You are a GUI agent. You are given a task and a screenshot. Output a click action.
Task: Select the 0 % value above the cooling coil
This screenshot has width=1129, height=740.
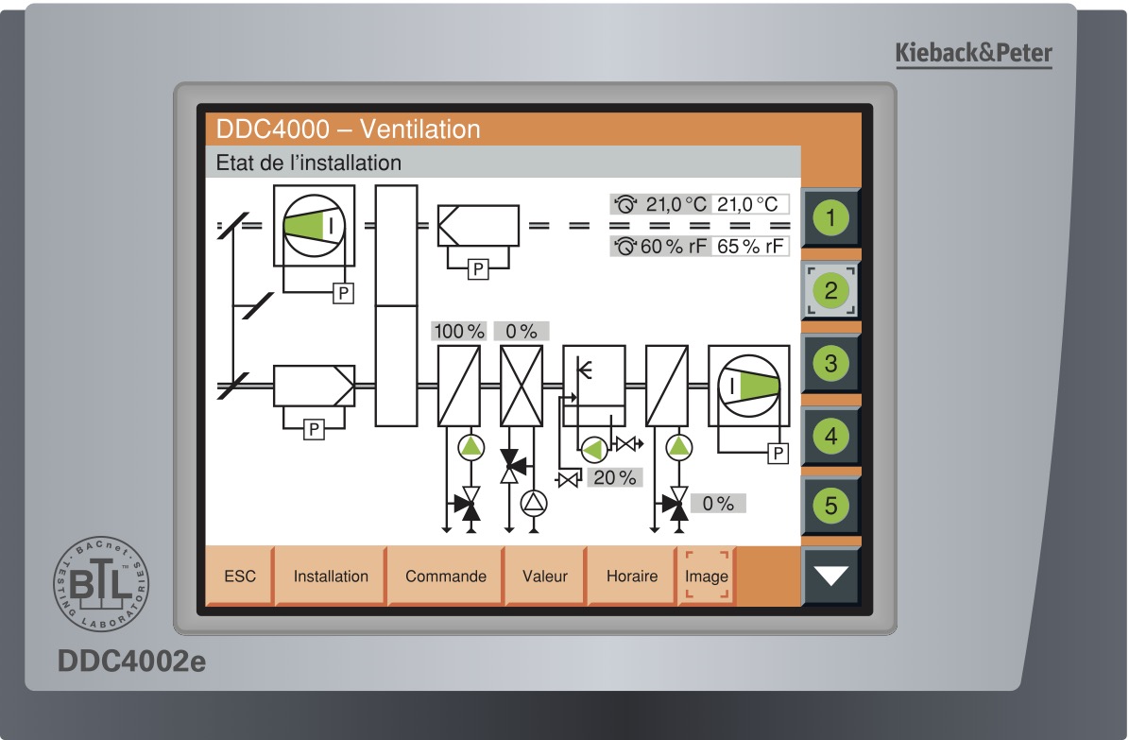522,331
